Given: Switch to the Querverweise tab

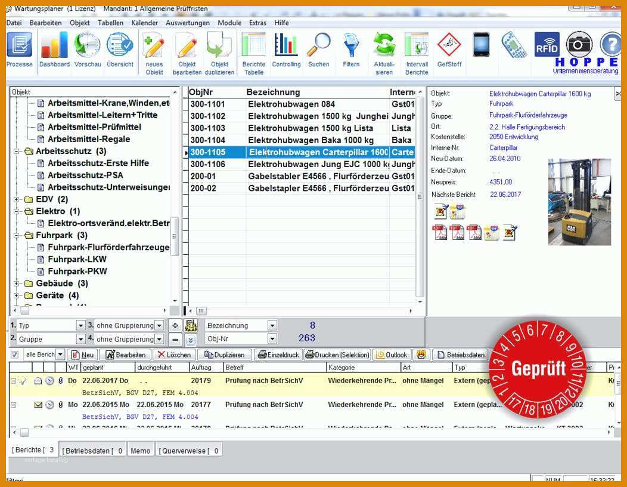Looking at the screenshot, I should click(188, 451).
